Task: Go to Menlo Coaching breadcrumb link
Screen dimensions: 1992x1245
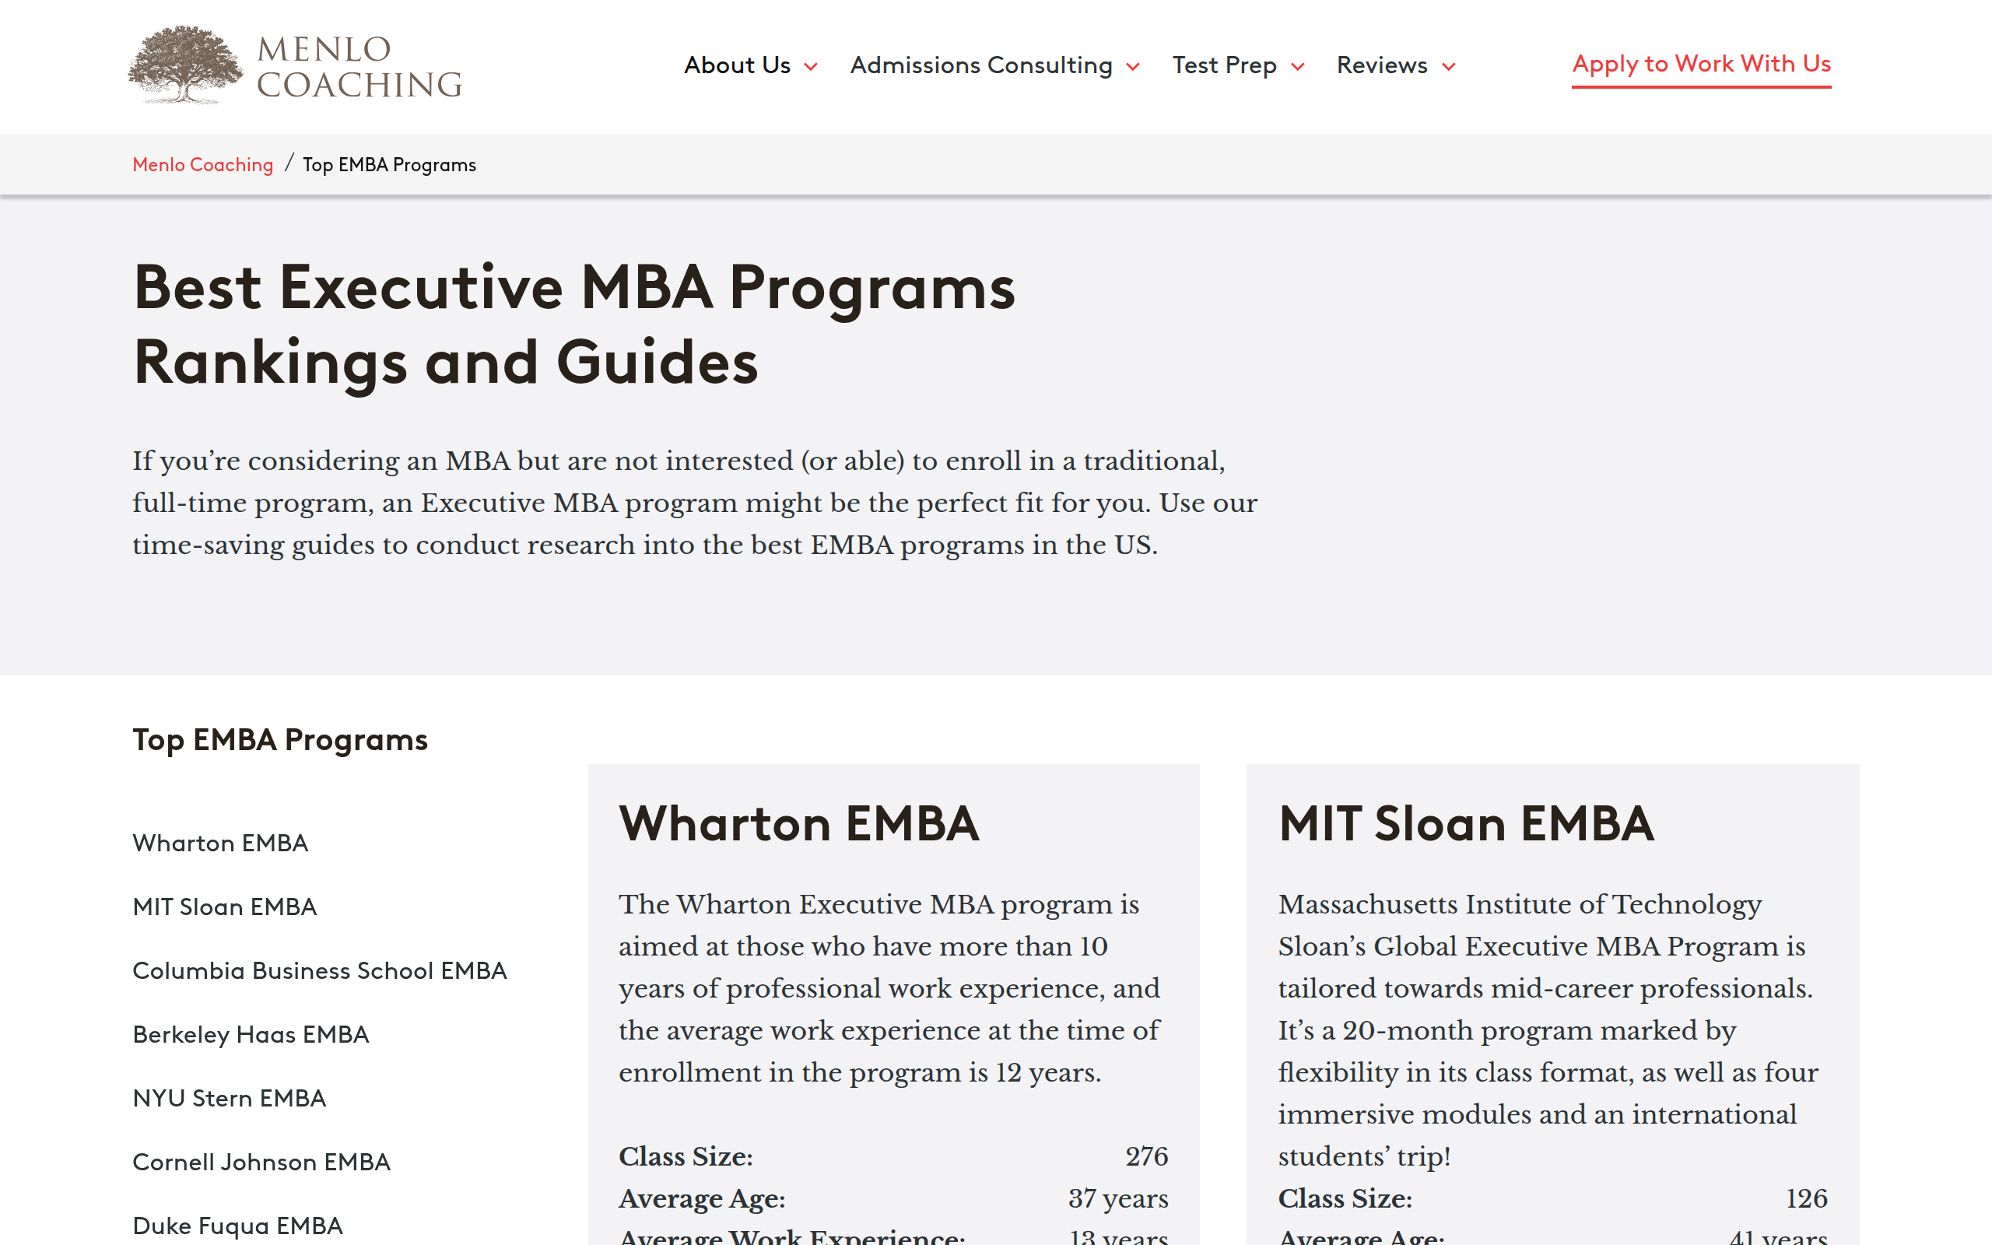Action: point(202,165)
